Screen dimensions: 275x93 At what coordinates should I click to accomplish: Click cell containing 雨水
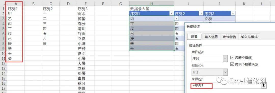click(x=86, y=14)
